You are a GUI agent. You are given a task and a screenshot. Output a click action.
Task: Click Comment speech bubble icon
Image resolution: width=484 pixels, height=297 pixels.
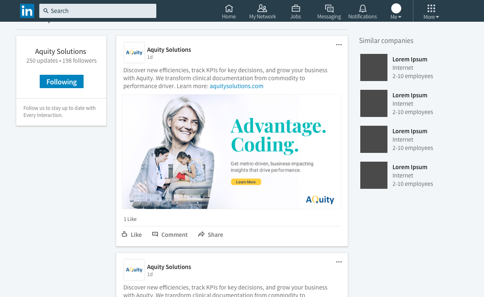click(x=155, y=234)
